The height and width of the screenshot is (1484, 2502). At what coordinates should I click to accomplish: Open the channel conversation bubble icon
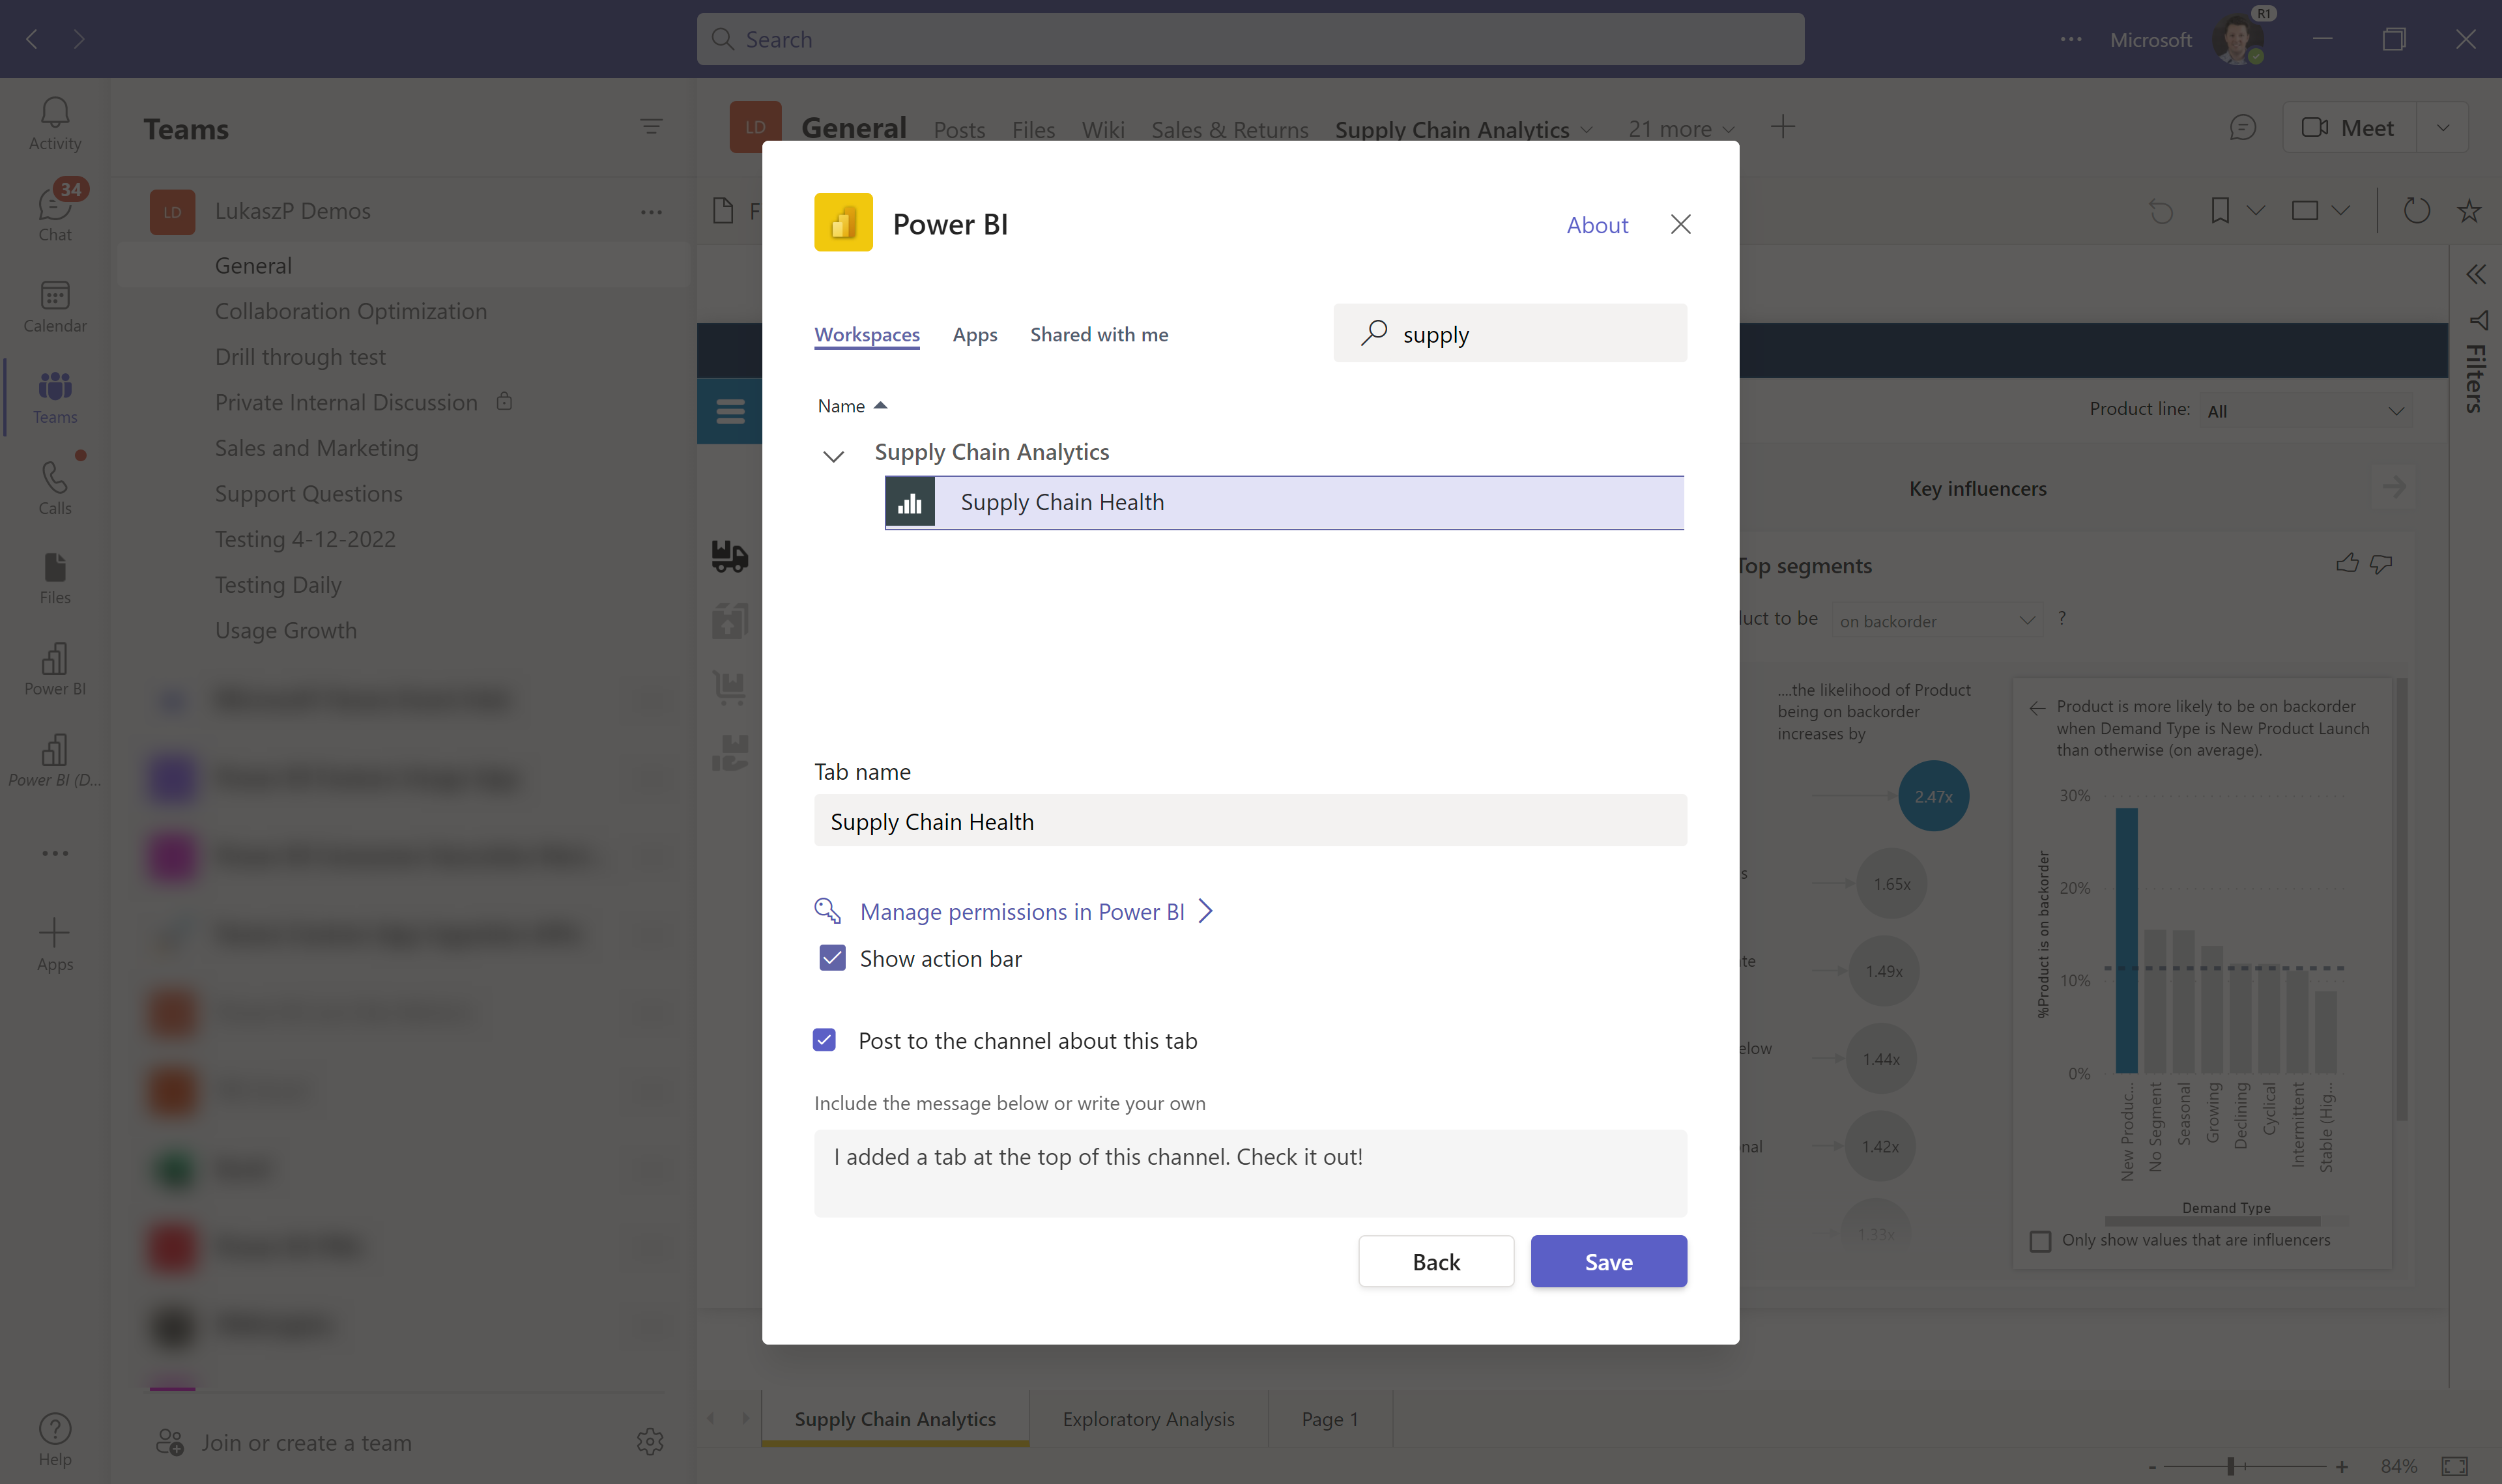(2243, 127)
